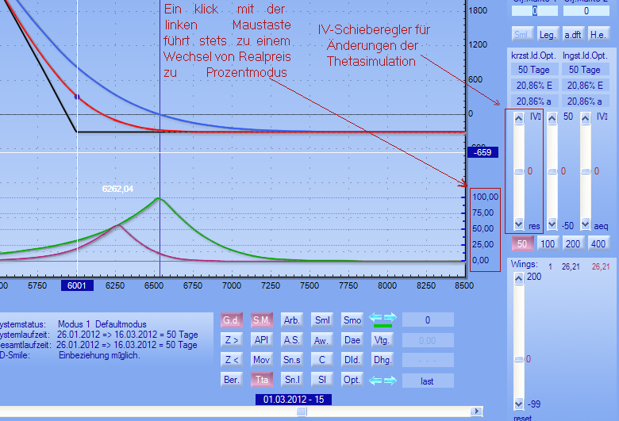The width and height of the screenshot is (619, 421).
Task: Click the arrows icon beside the last field
Action: click(x=383, y=380)
